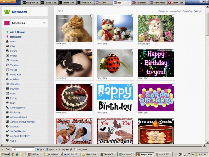This screenshot has height=157, width=209.
Task: Collapse the Modules panel arrow
Action: pos(44,23)
